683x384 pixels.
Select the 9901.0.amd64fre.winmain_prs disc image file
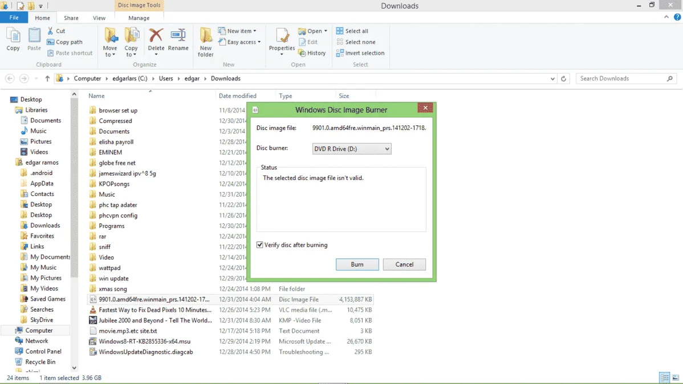[x=154, y=300]
